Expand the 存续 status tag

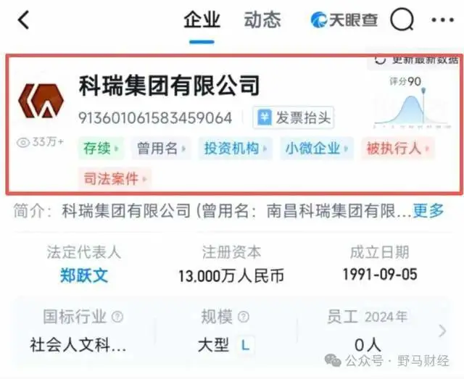[101, 149]
